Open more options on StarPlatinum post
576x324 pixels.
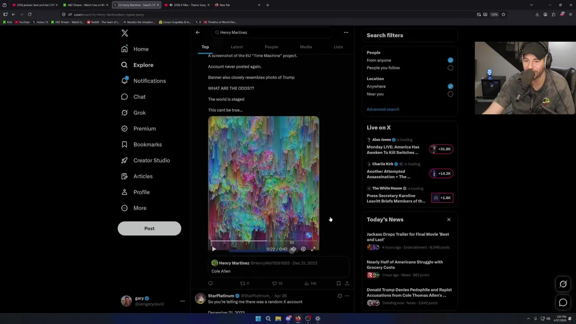click(347, 296)
